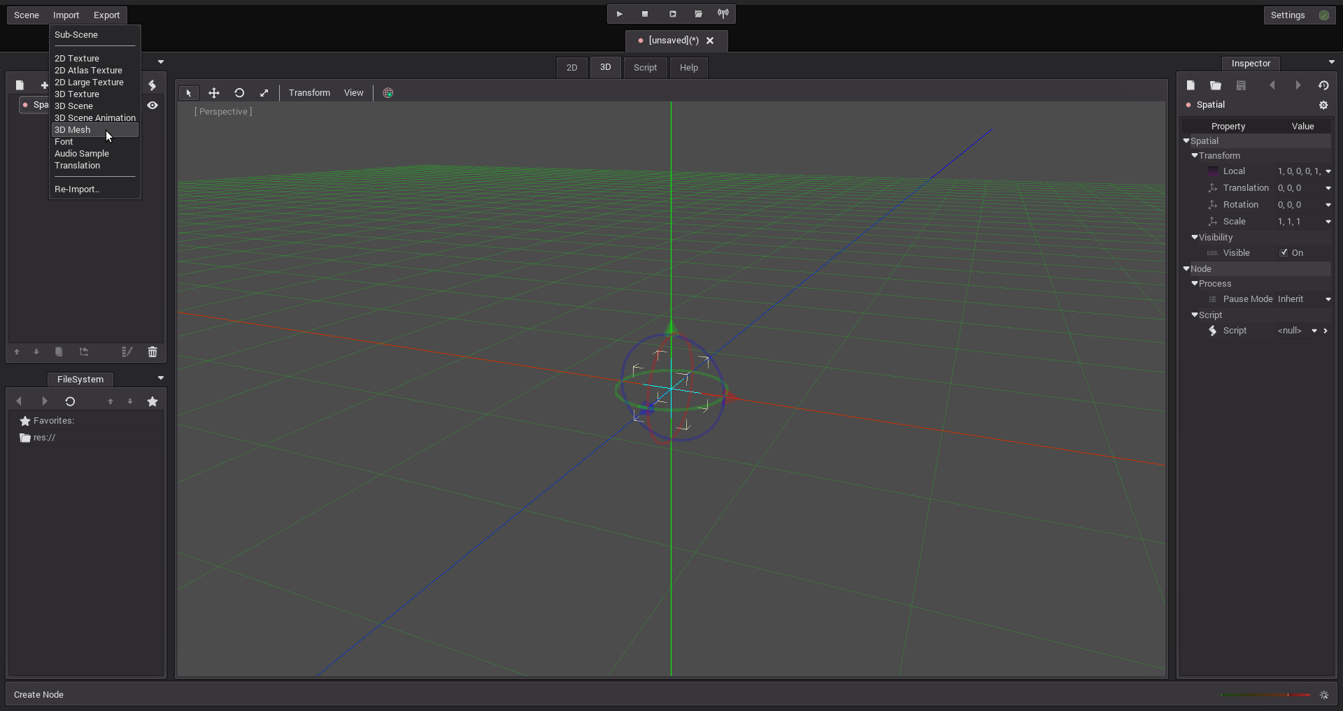This screenshot has height=711, width=1343.
Task: Go to previous edited object in Inspector
Action: (x=1272, y=85)
